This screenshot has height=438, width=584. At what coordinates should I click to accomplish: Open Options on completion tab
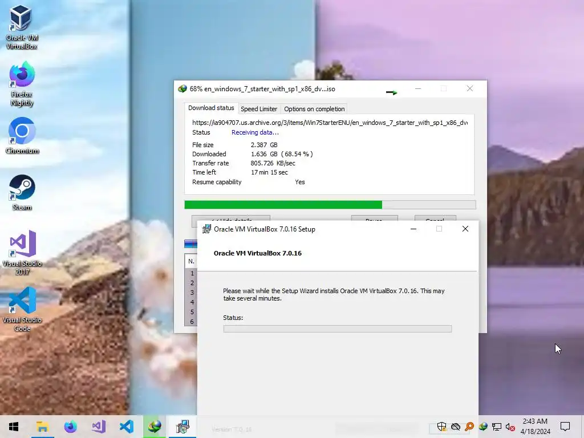(x=314, y=109)
